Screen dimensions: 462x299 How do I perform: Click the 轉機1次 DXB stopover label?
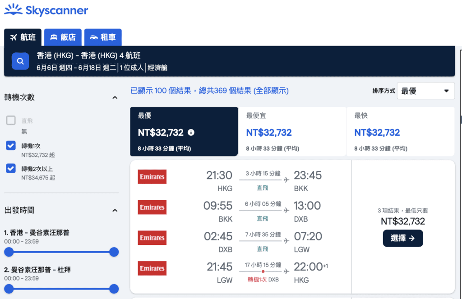(263, 280)
